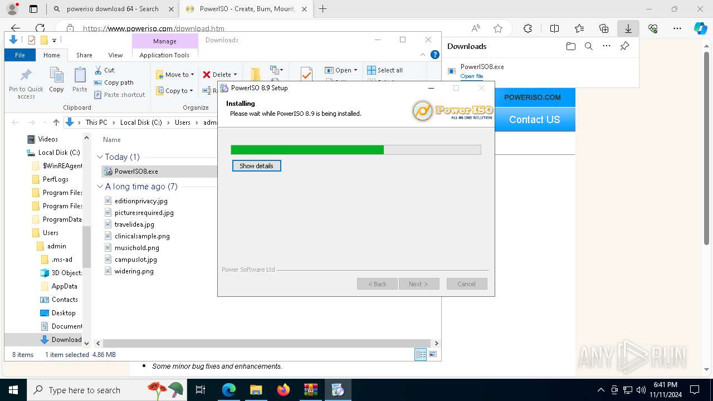Switch to the View ribbon tab
This screenshot has height=401, width=713.
115,55
